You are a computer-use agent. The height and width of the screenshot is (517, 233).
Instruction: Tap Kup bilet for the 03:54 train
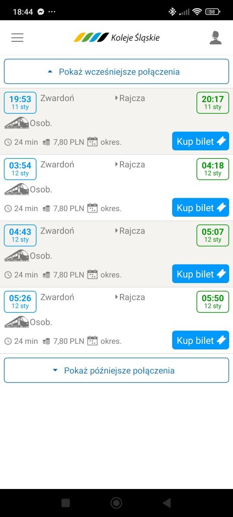pyautogui.click(x=200, y=208)
